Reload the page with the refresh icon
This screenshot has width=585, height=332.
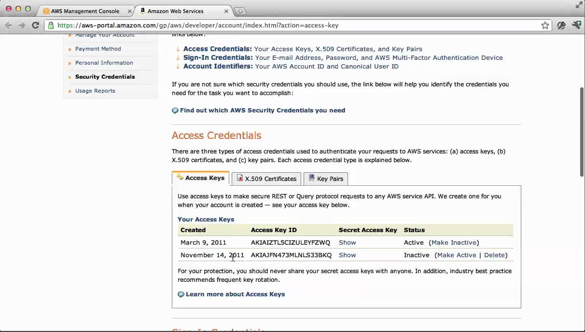35,25
